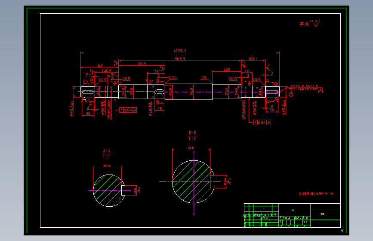
Task: Select the 120 dimension text
Action: click(x=227, y=69)
